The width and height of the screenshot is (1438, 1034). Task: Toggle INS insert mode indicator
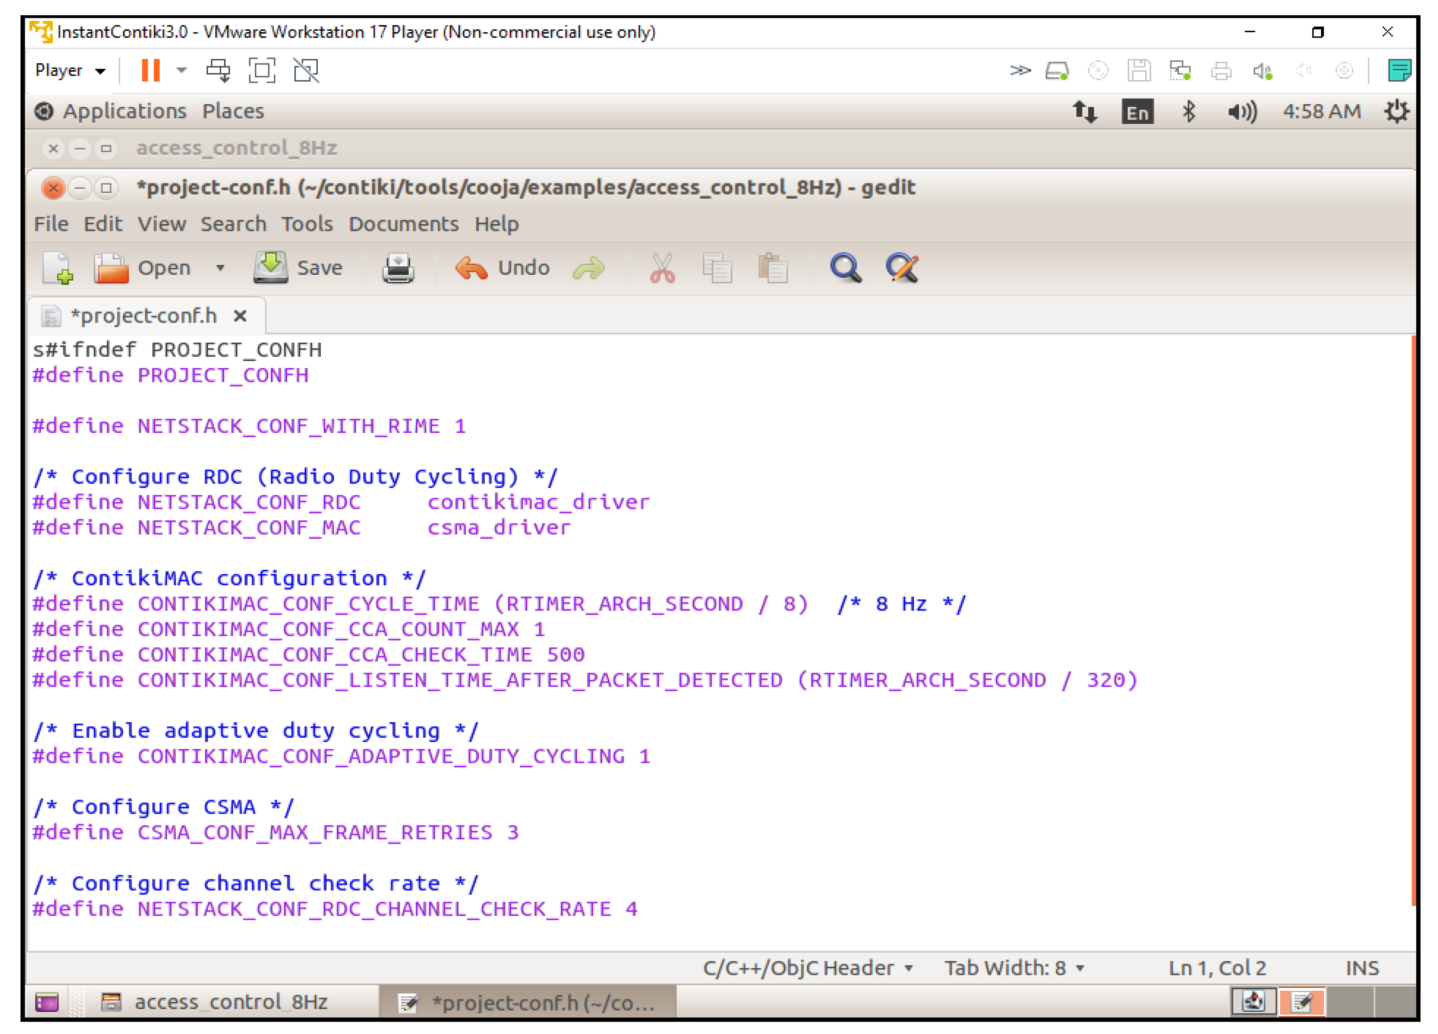(x=1361, y=968)
